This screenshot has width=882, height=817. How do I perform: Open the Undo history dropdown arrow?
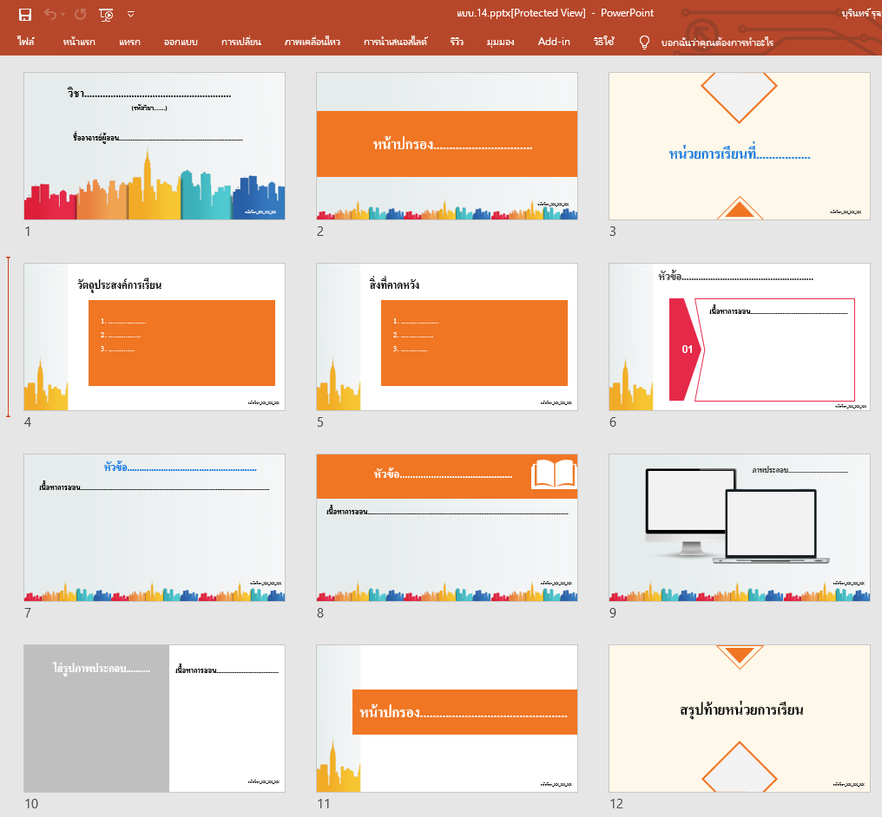click(63, 15)
